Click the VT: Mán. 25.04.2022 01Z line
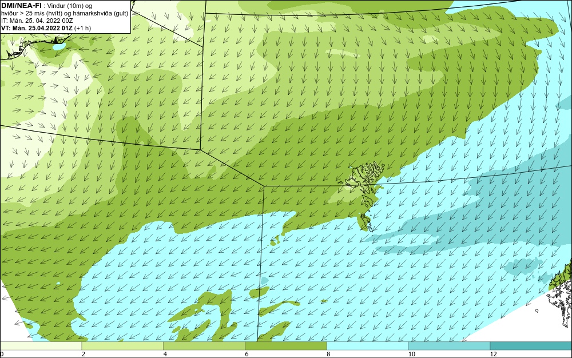 tap(46, 28)
